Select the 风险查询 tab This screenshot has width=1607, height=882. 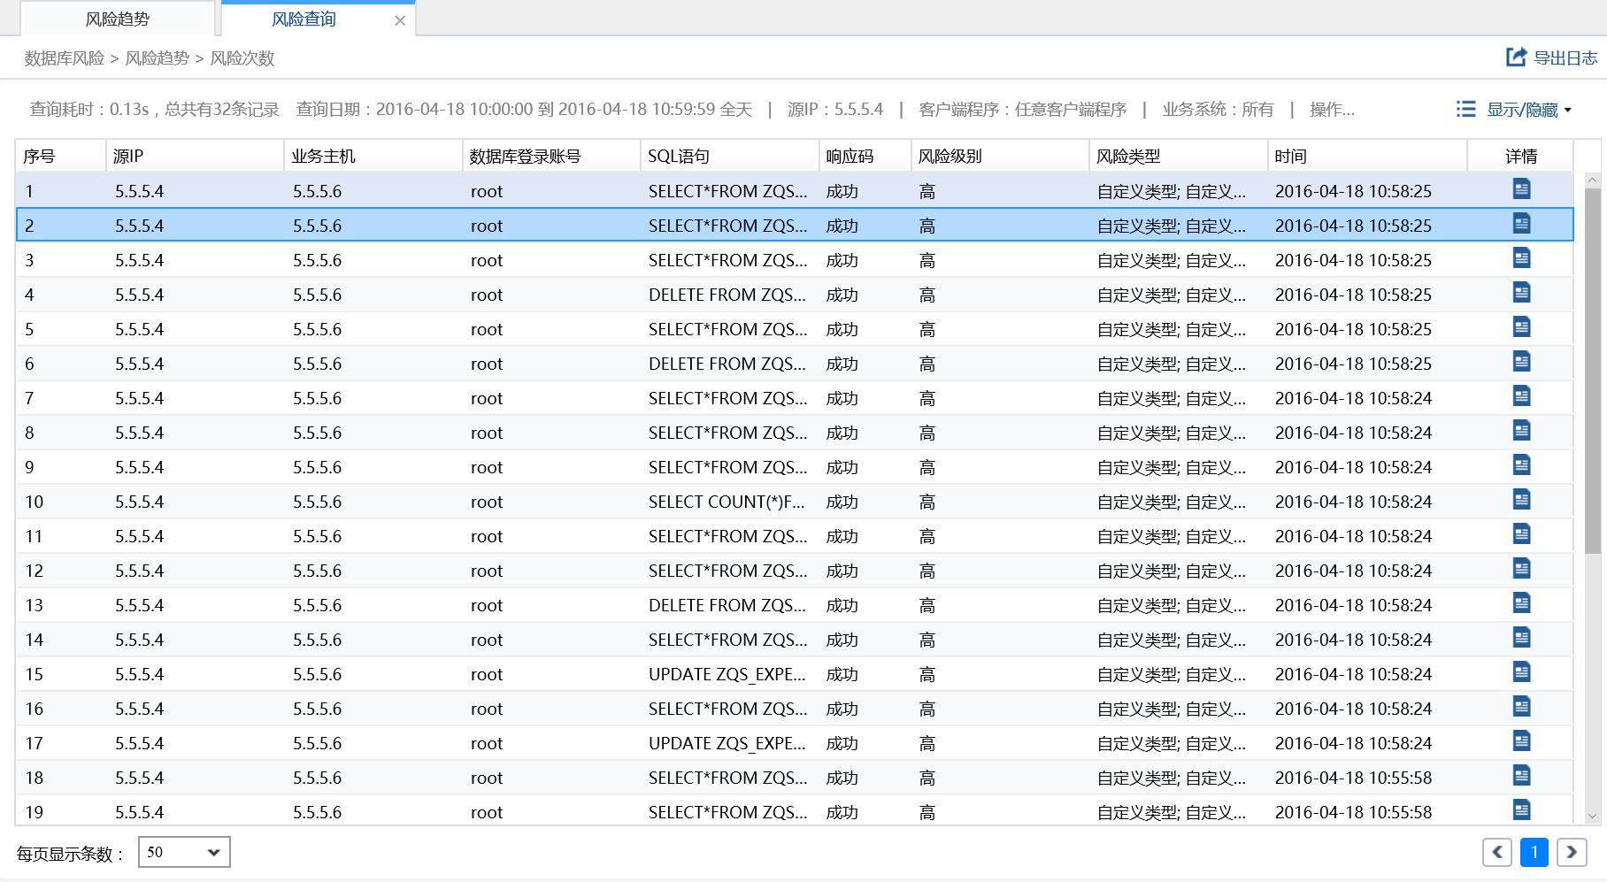tap(304, 19)
